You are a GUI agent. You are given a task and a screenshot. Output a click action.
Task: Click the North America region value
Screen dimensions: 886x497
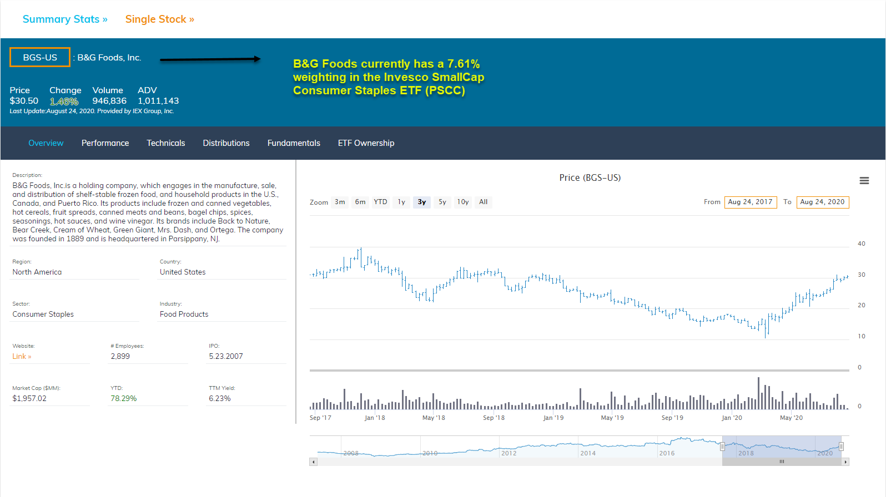(37, 272)
